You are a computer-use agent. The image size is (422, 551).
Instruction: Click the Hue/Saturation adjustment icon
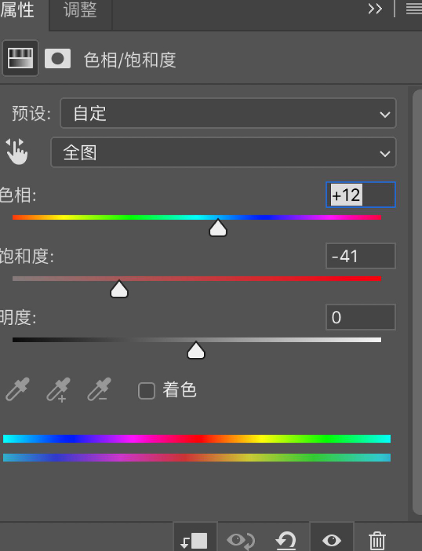pyautogui.click(x=20, y=58)
